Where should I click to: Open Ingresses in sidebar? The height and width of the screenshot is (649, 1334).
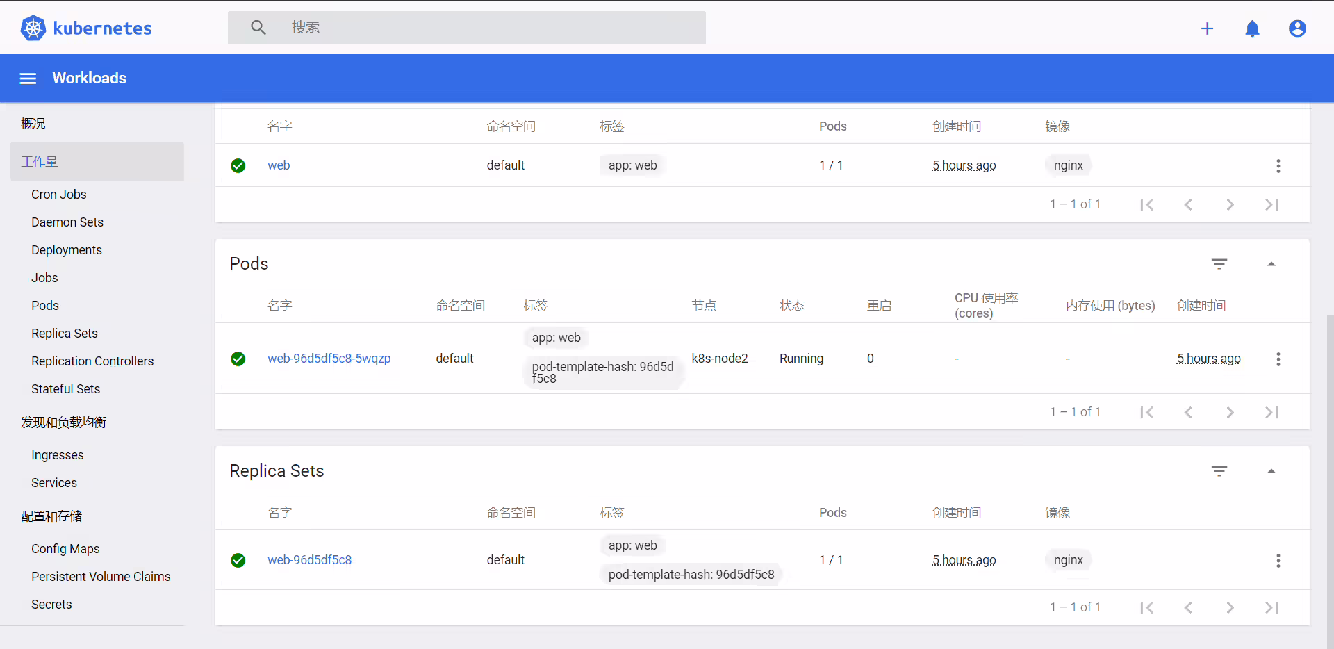click(58, 455)
